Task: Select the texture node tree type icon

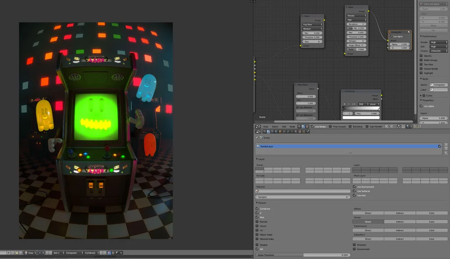Action: pyautogui.click(x=307, y=127)
